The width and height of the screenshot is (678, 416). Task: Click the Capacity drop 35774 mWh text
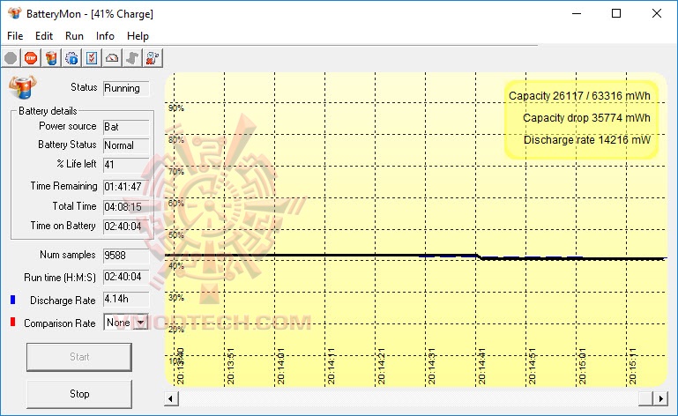click(x=586, y=118)
